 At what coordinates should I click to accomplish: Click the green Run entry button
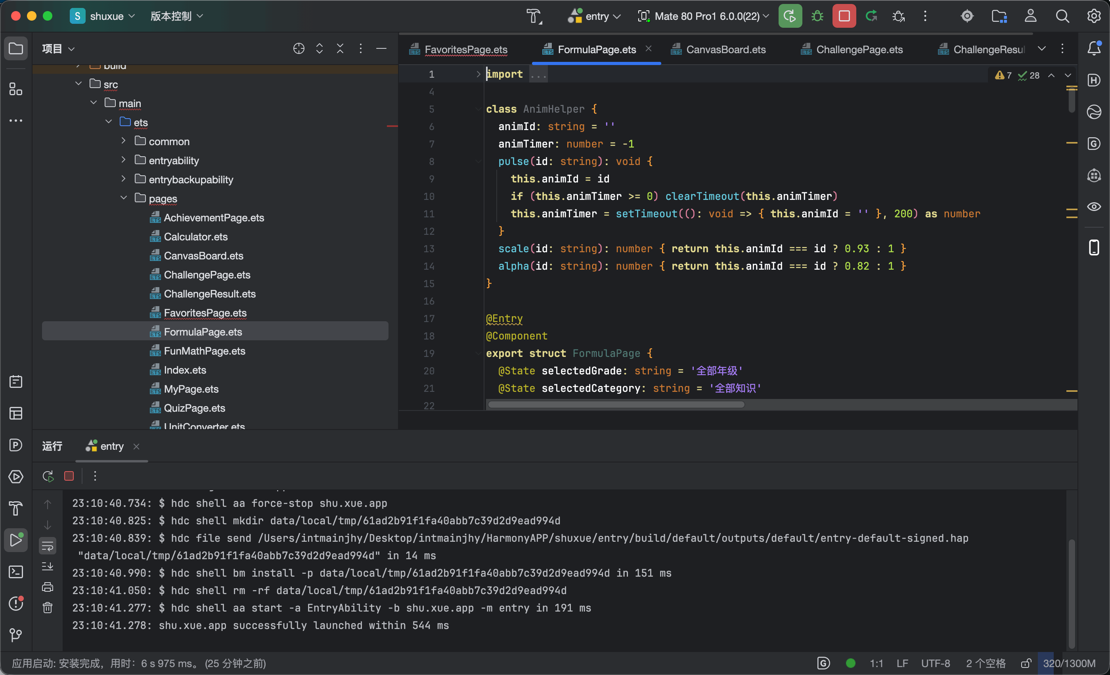click(790, 16)
